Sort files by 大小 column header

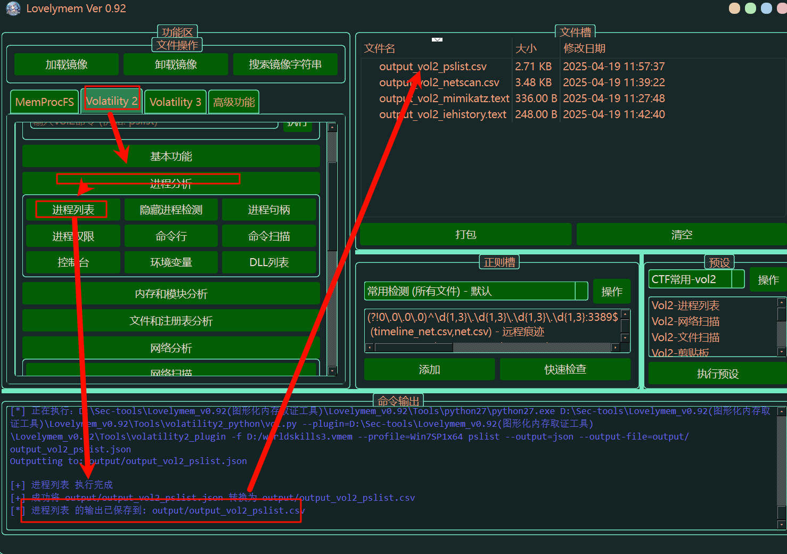[x=536, y=48]
